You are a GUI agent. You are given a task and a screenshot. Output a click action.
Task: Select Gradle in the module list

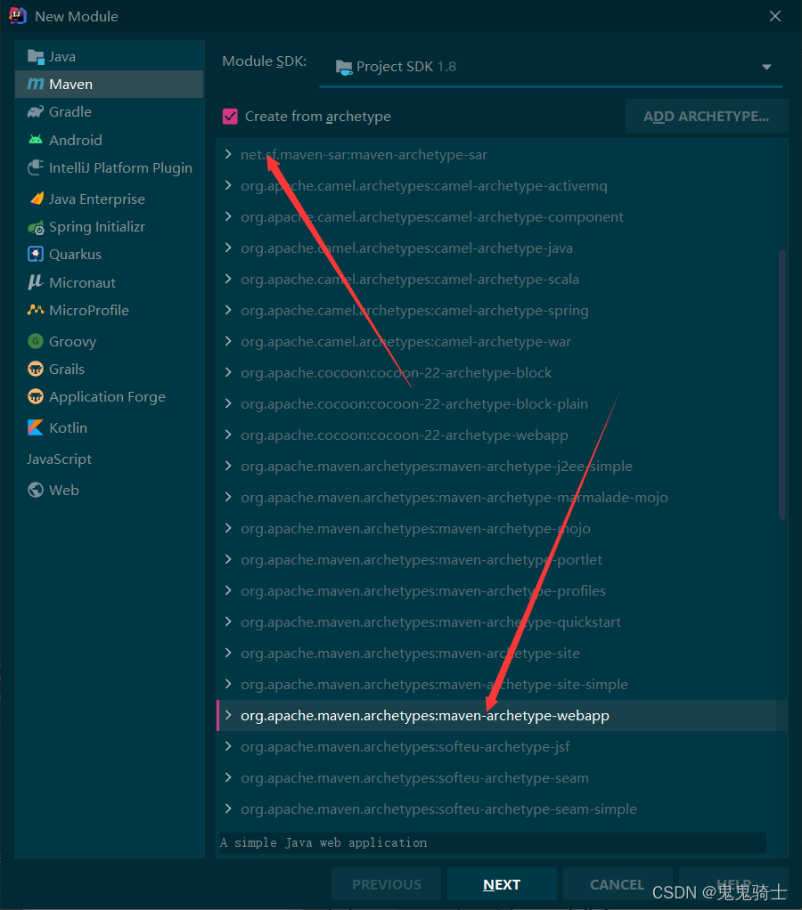(x=110, y=112)
